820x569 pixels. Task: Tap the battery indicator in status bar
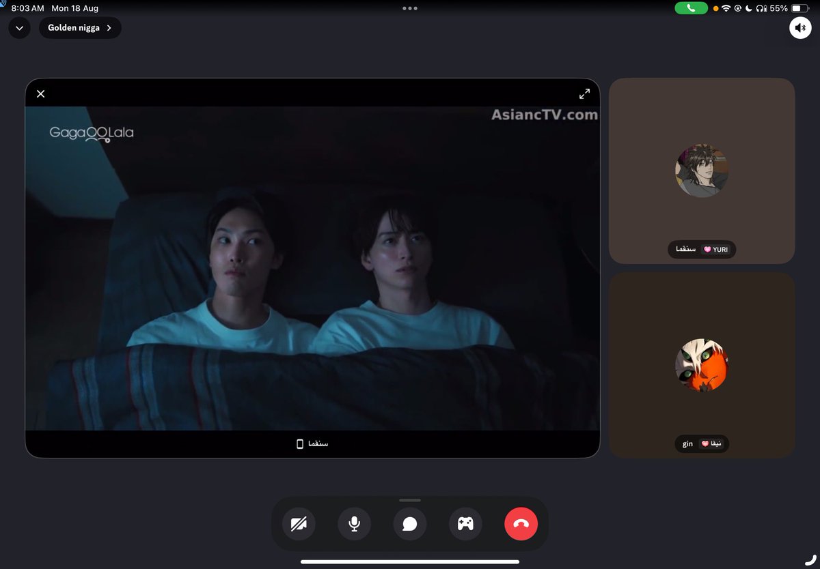(799, 8)
